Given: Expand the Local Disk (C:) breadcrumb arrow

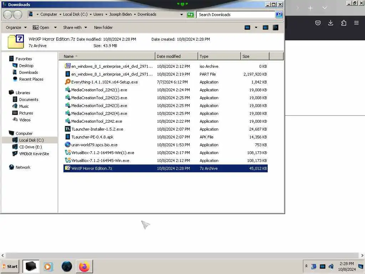Looking at the screenshot, I should point(91,14).
